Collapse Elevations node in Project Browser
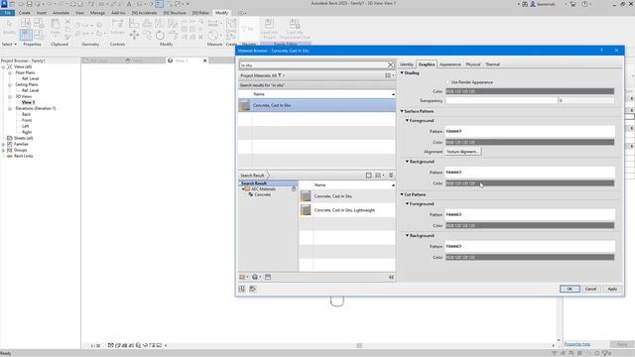The width and height of the screenshot is (635, 357). 10,108
